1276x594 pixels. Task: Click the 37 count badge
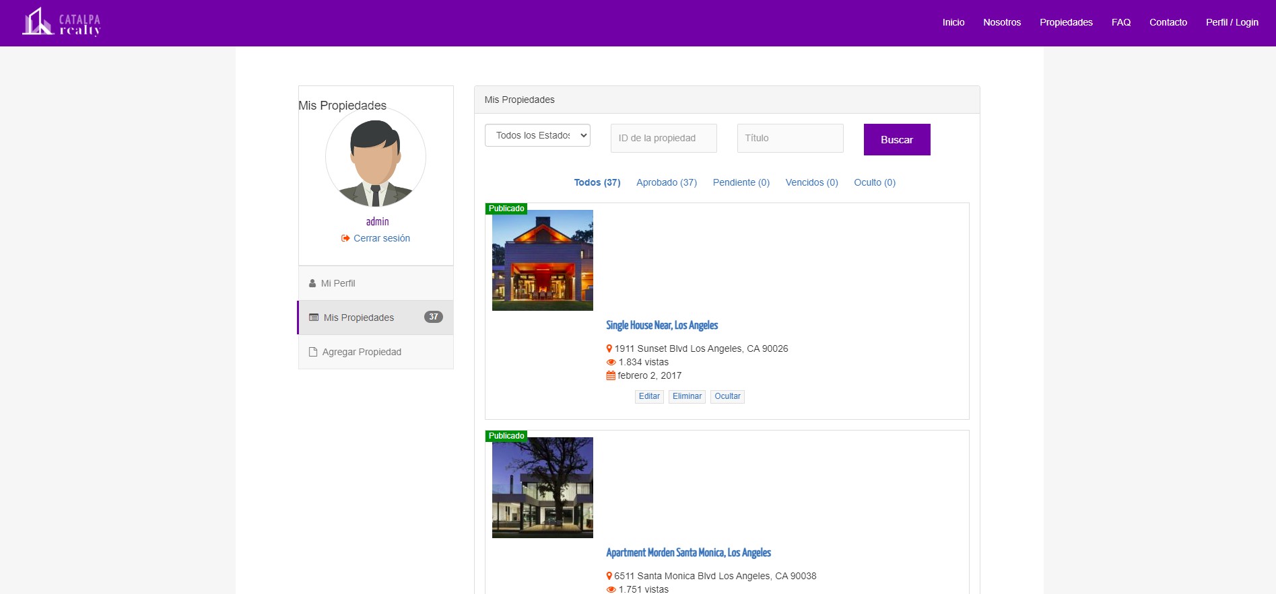tap(434, 317)
